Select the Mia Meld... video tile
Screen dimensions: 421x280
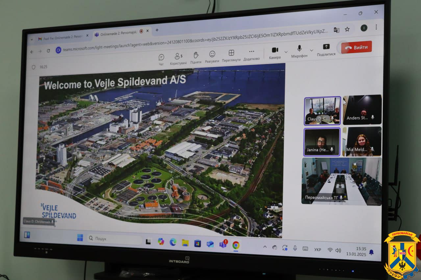[362, 141]
